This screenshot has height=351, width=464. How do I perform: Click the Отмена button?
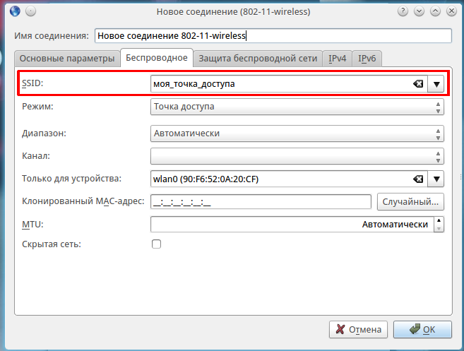point(358,329)
